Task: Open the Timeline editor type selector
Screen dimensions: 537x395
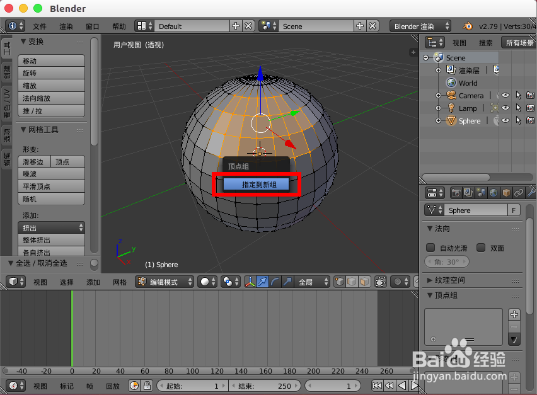Action: tap(16, 386)
